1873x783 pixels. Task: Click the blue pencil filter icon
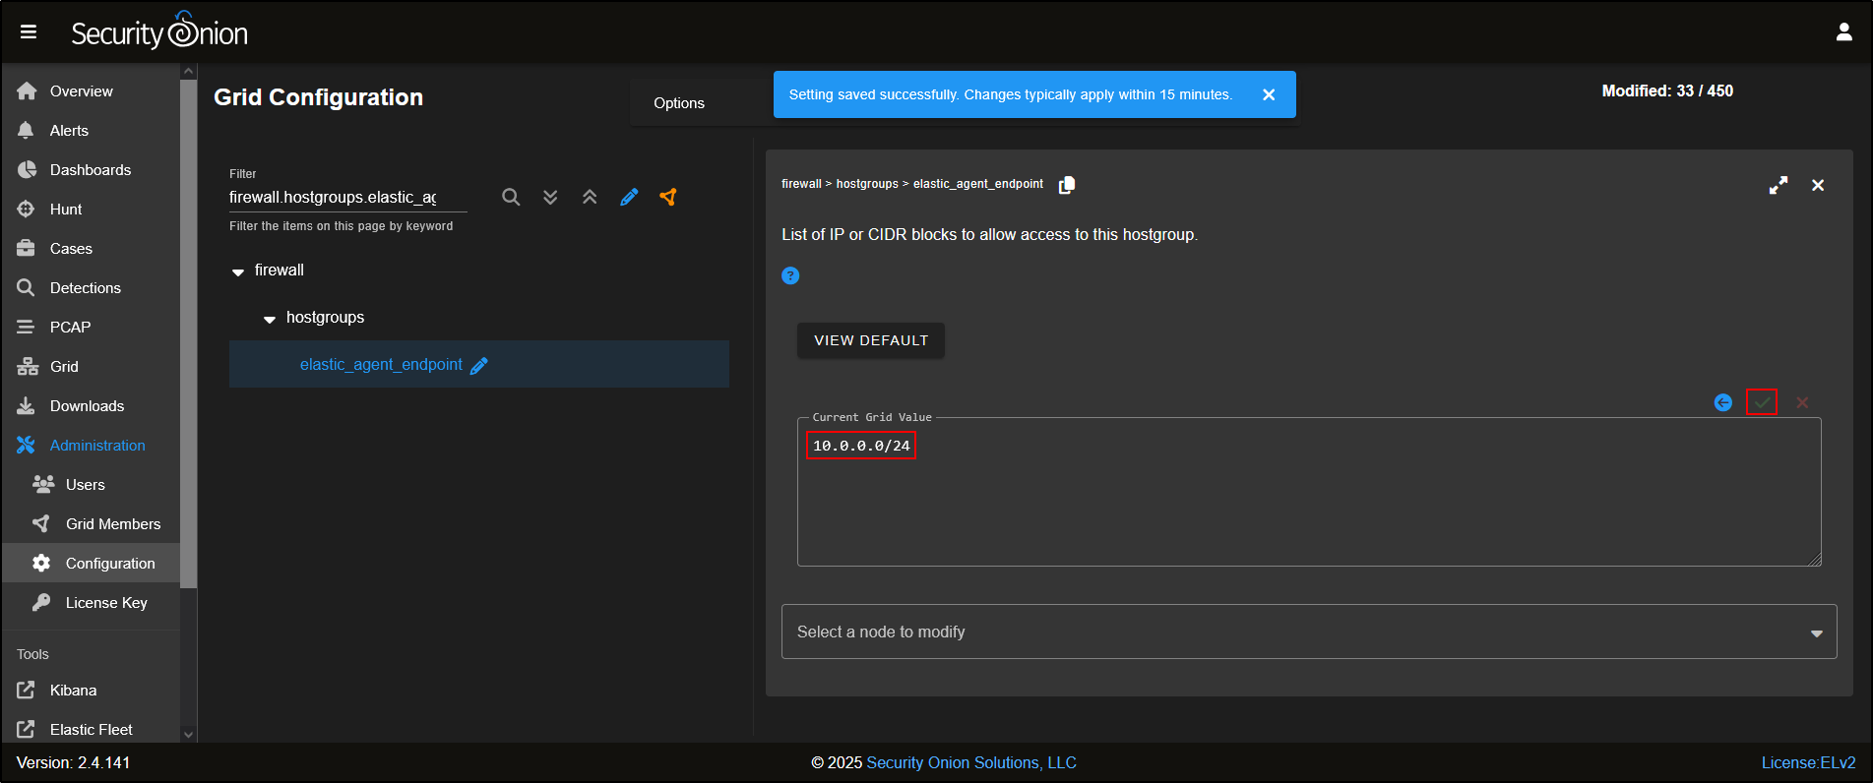click(x=629, y=197)
